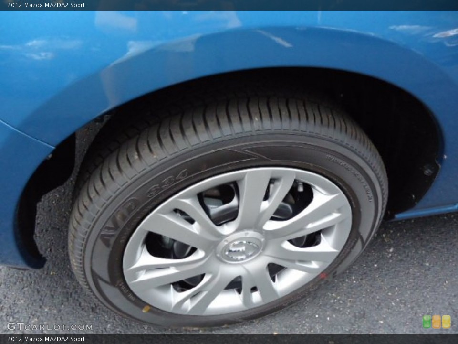The width and height of the screenshot is (458, 344).
Task: Click the bottom caption "2012 Mazda MAZDA2 Sport"
Action: pyautogui.click(x=46, y=339)
